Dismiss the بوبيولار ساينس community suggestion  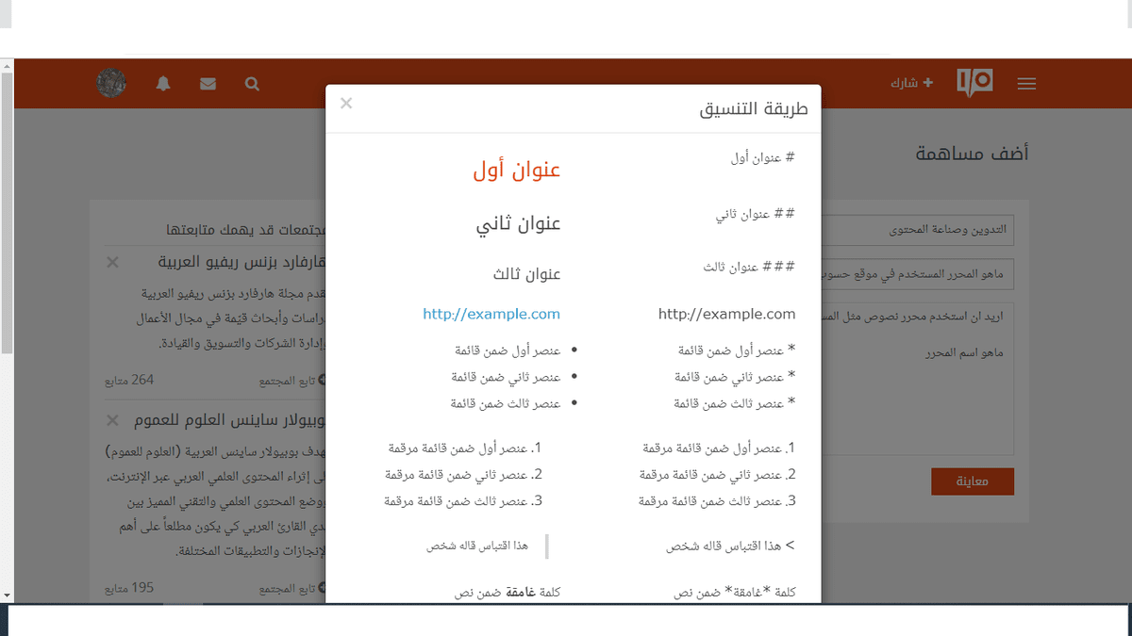112,418
